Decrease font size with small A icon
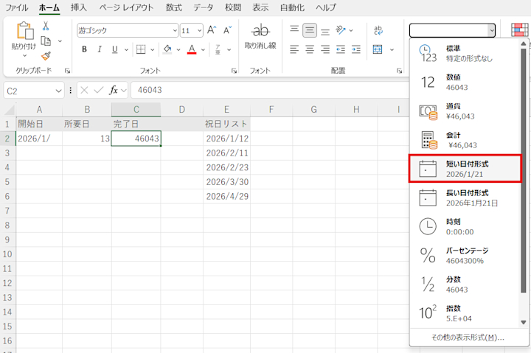 [227, 30]
